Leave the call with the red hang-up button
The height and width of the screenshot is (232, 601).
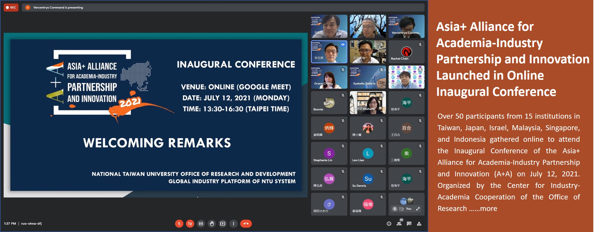tap(246, 224)
